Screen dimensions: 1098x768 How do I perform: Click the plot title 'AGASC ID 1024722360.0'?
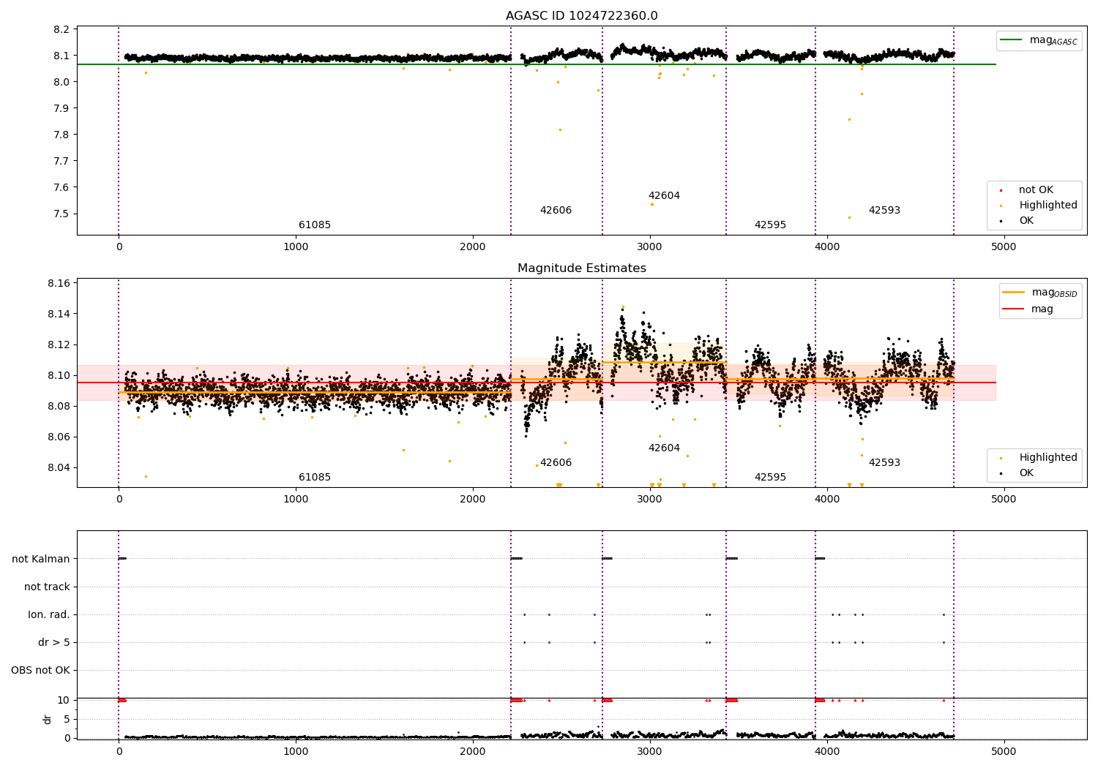click(x=581, y=16)
